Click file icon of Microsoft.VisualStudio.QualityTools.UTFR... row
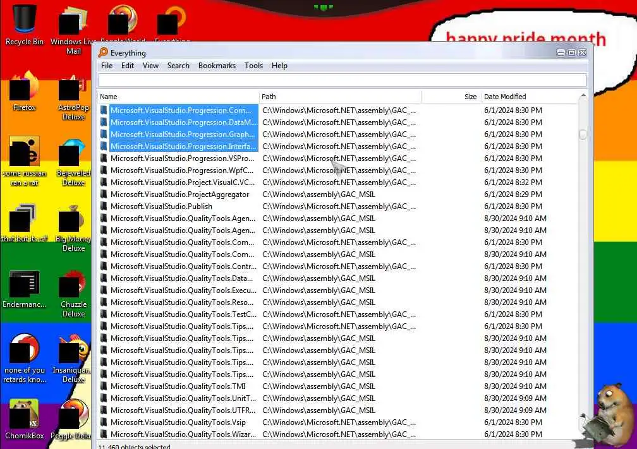This screenshot has width=637, height=449. pyautogui.click(x=104, y=410)
